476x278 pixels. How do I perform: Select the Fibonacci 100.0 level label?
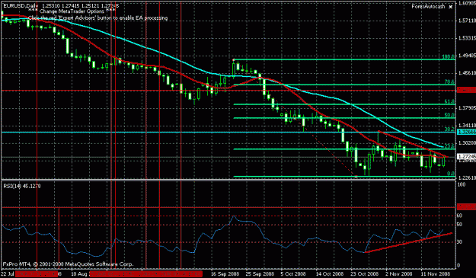click(x=449, y=57)
